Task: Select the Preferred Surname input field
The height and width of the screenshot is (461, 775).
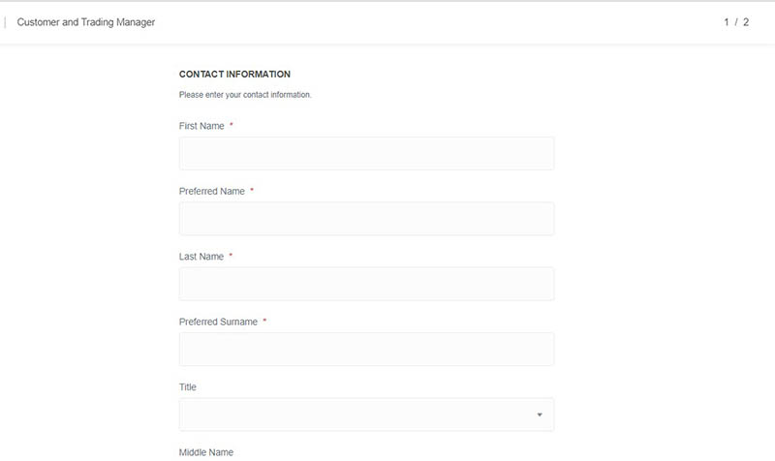Action: pyautogui.click(x=366, y=350)
